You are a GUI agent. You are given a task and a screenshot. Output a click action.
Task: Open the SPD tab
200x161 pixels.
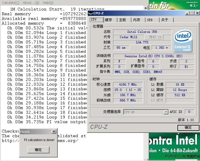[152, 20]
